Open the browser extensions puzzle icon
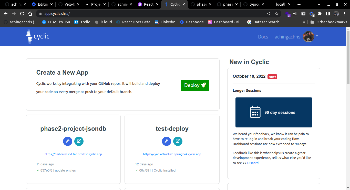The width and height of the screenshot is (350, 190). [320, 14]
